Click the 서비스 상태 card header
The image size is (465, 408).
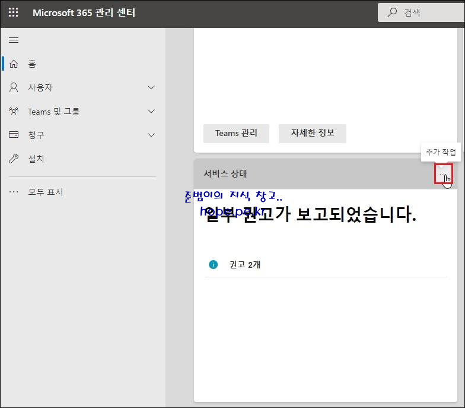(325, 174)
